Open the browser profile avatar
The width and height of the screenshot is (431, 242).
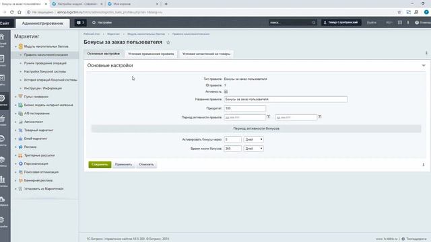(426, 12)
